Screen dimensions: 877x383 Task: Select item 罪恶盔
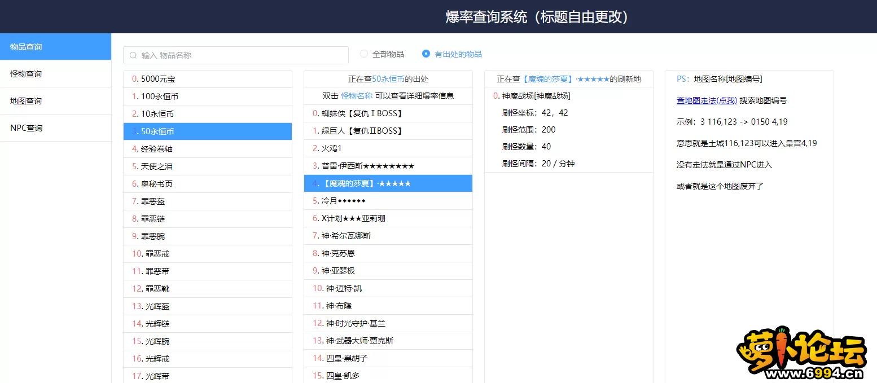[208, 201]
